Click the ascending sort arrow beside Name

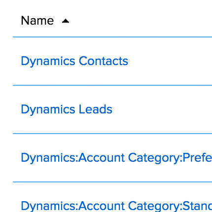tap(66, 21)
